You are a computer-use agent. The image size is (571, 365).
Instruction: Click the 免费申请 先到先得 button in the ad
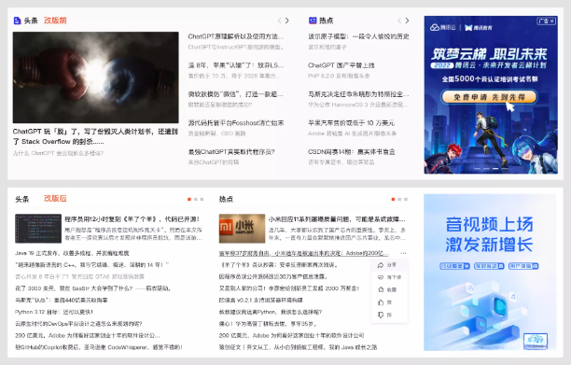pyautogui.click(x=489, y=97)
